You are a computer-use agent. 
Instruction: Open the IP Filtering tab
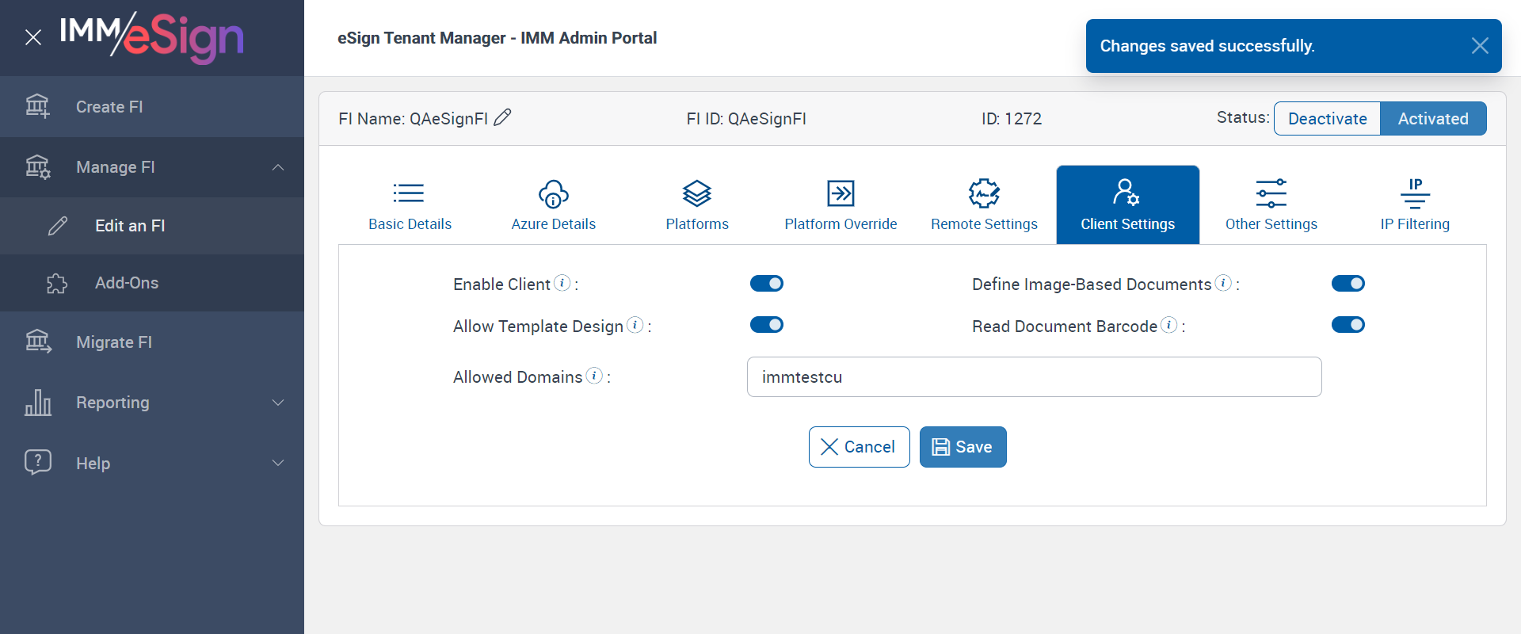(x=1414, y=204)
